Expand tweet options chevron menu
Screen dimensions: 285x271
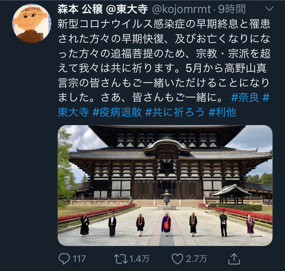click(269, 9)
